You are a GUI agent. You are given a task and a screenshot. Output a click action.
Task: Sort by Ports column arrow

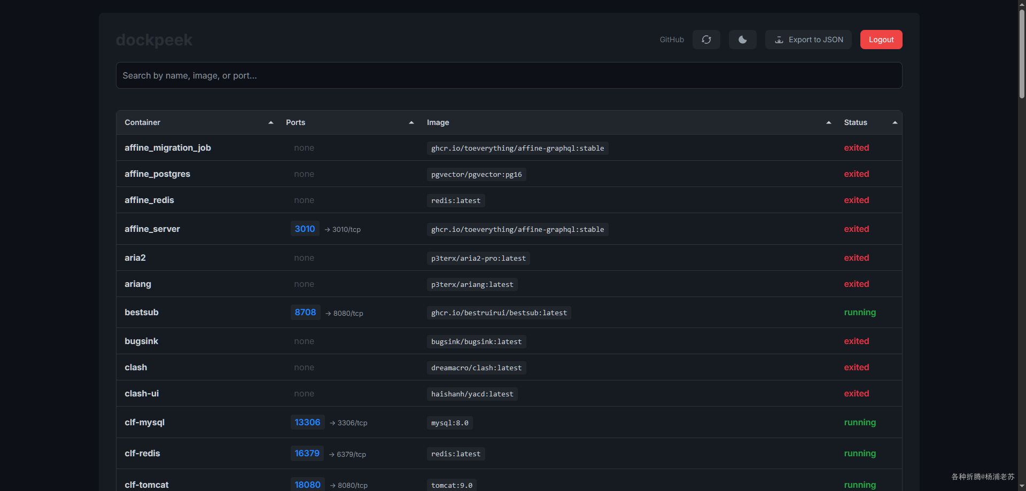pos(411,122)
